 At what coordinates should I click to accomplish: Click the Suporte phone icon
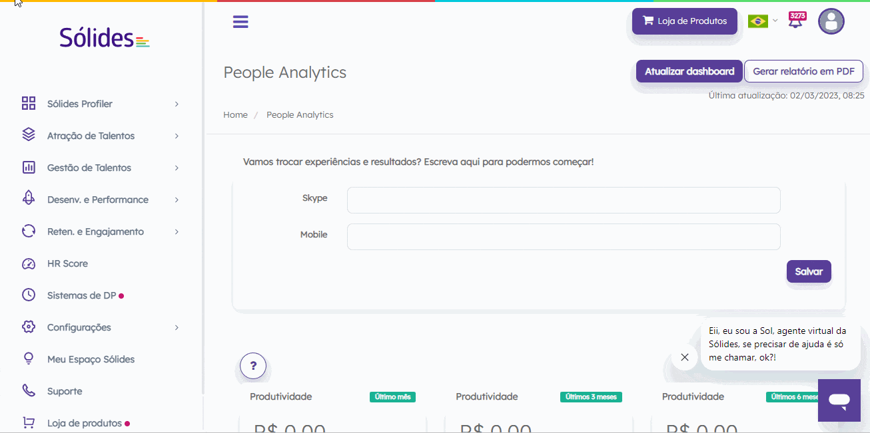(x=29, y=390)
